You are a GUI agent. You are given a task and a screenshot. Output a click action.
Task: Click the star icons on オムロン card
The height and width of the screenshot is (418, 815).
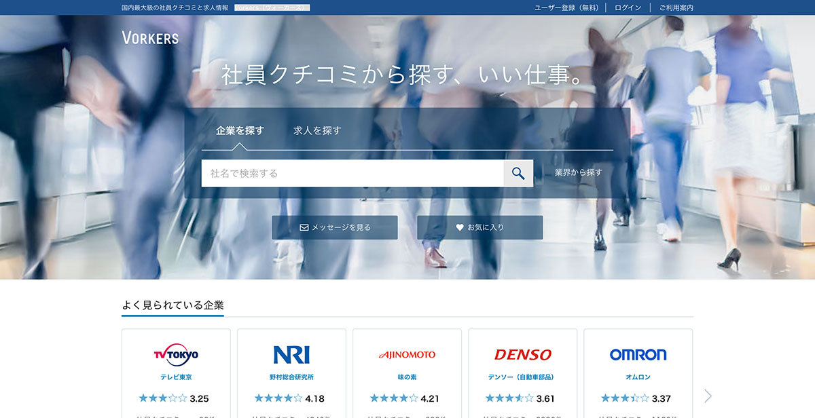click(x=625, y=398)
